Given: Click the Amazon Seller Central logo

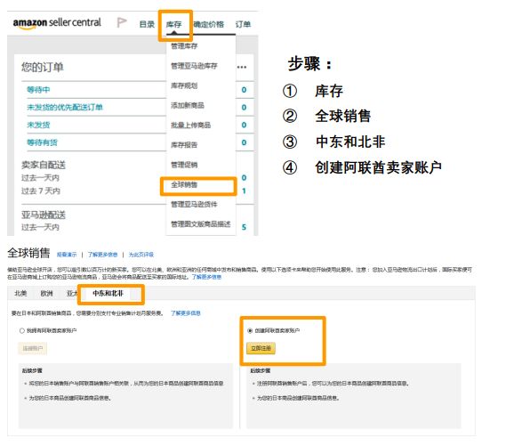Looking at the screenshot, I should [57, 23].
